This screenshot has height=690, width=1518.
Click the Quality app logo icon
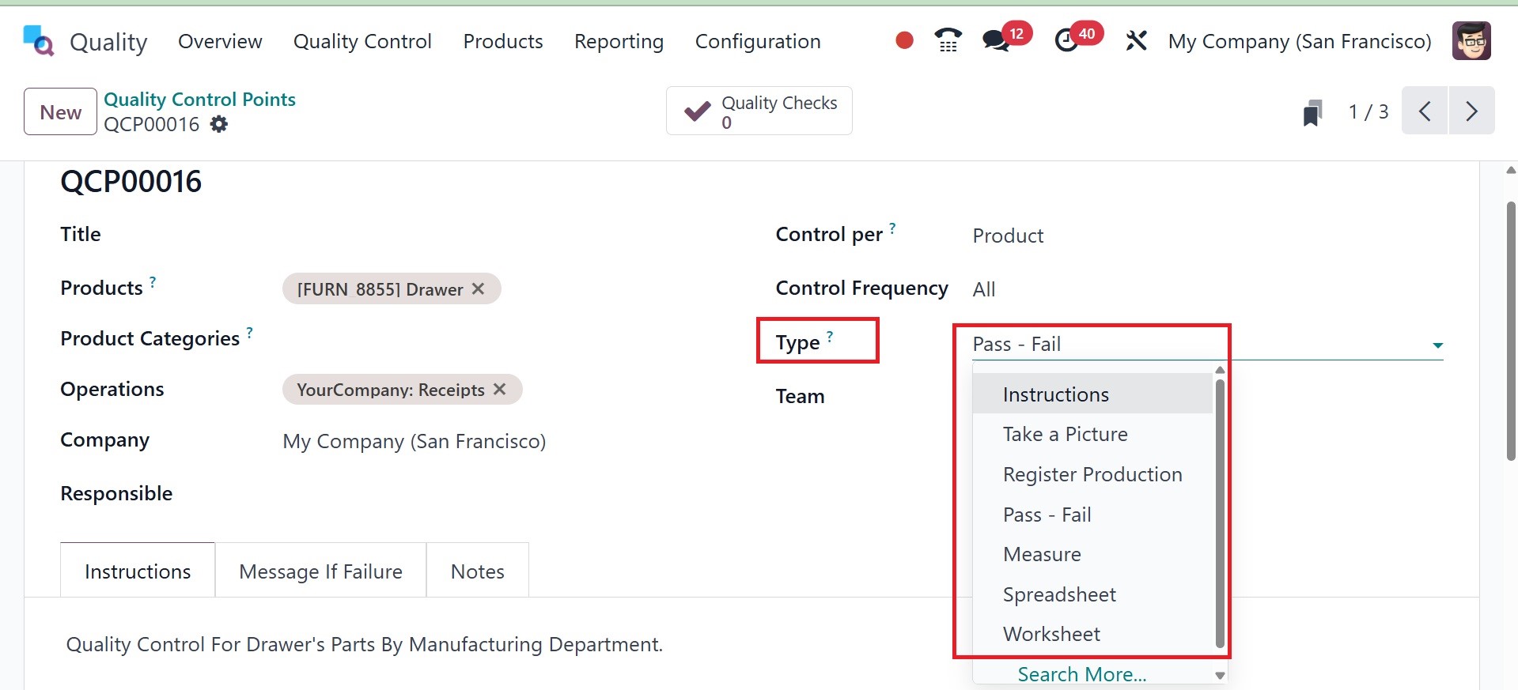38,41
